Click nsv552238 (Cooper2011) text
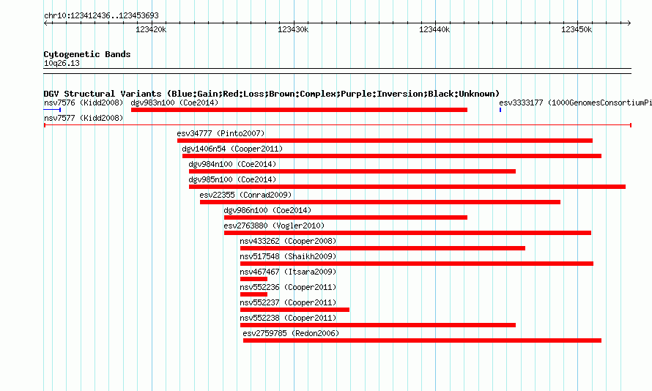Image resolution: width=652 pixels, height=391 pixels. (288, 318)
